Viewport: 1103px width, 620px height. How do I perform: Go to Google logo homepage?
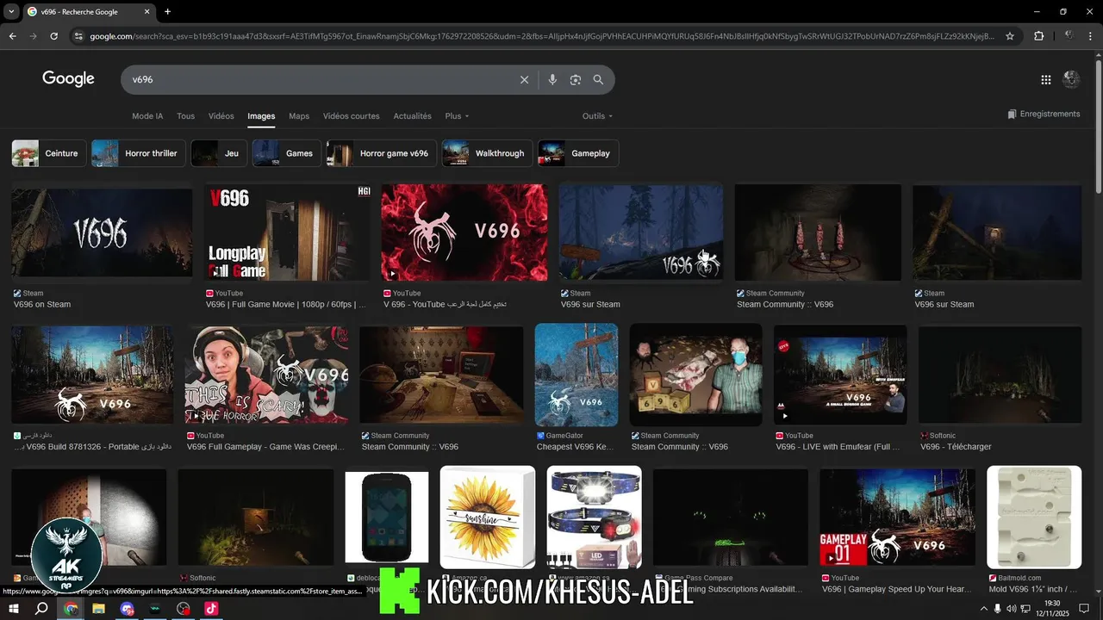pos(68,79)
